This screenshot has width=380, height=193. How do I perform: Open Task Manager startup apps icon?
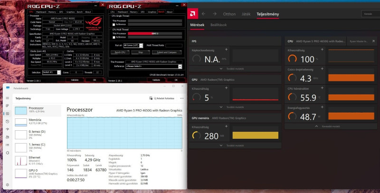(8, 129)
